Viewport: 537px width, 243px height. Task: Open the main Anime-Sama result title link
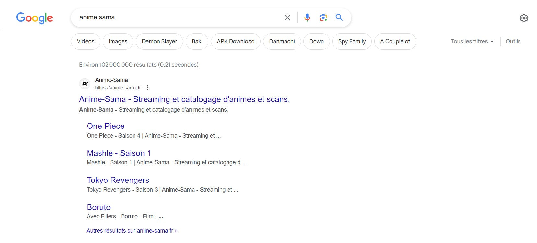184,99
